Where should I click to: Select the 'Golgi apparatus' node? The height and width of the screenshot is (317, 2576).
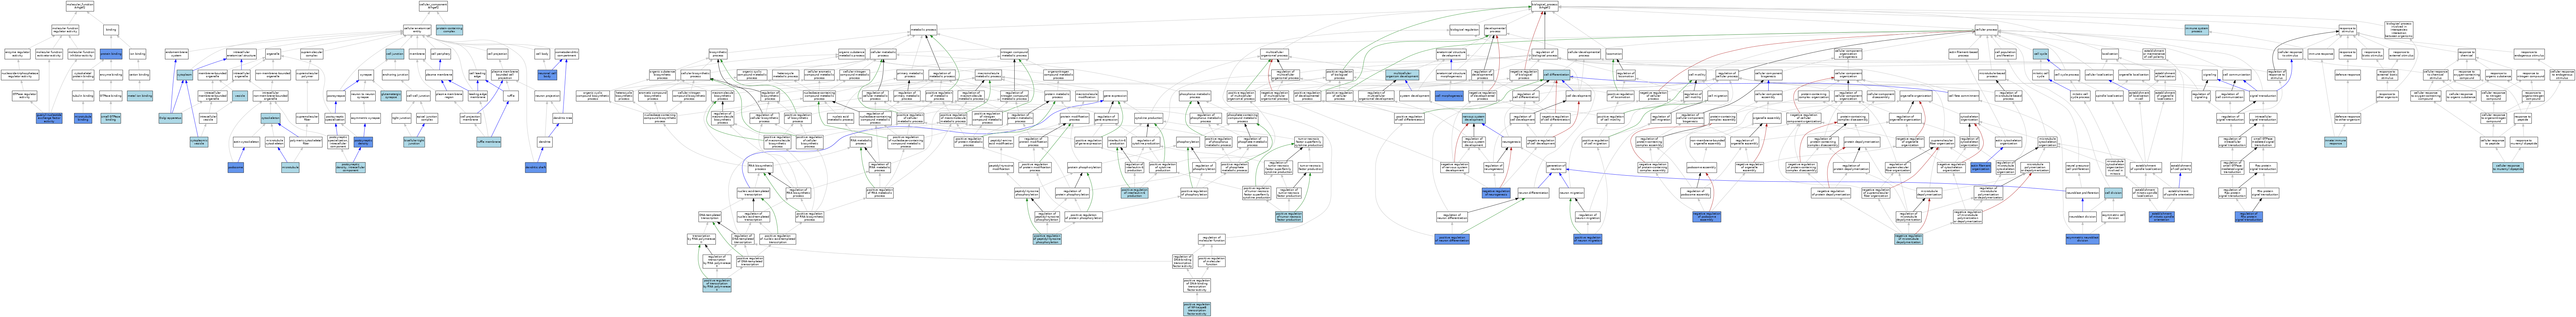coord(170,118)
